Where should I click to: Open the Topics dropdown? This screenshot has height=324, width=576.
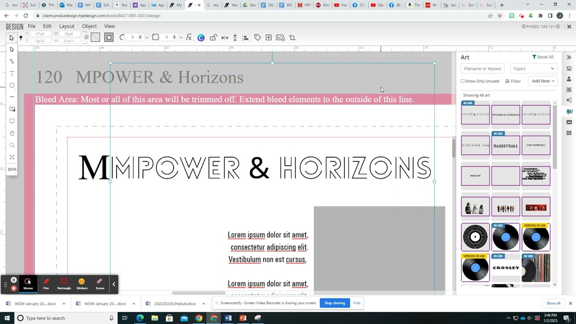533,69
